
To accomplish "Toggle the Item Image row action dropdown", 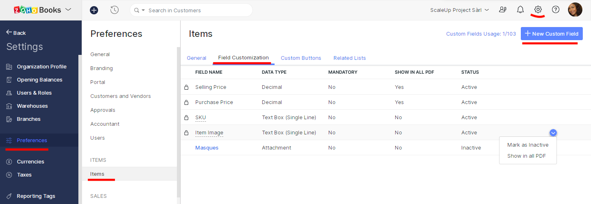I will pyautogui.click(x=553, y=132).
